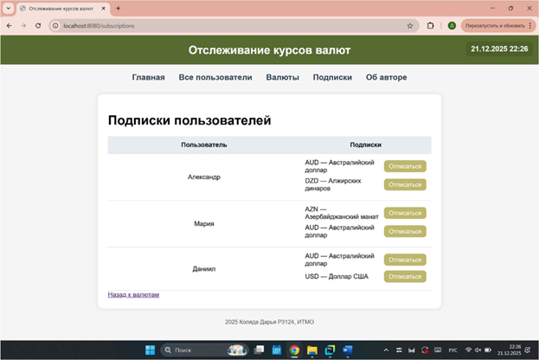
Task: Open the Все пользователи menu item
Action: point(215,77)
